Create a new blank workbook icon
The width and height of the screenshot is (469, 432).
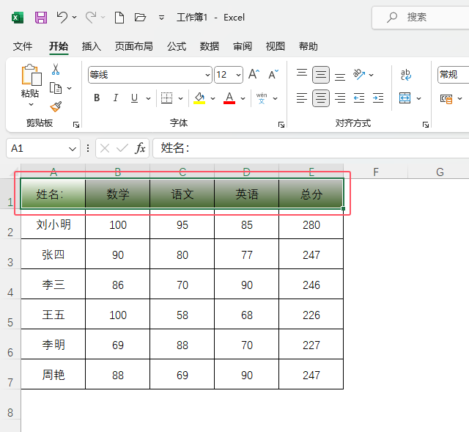[x=119, y=18]
